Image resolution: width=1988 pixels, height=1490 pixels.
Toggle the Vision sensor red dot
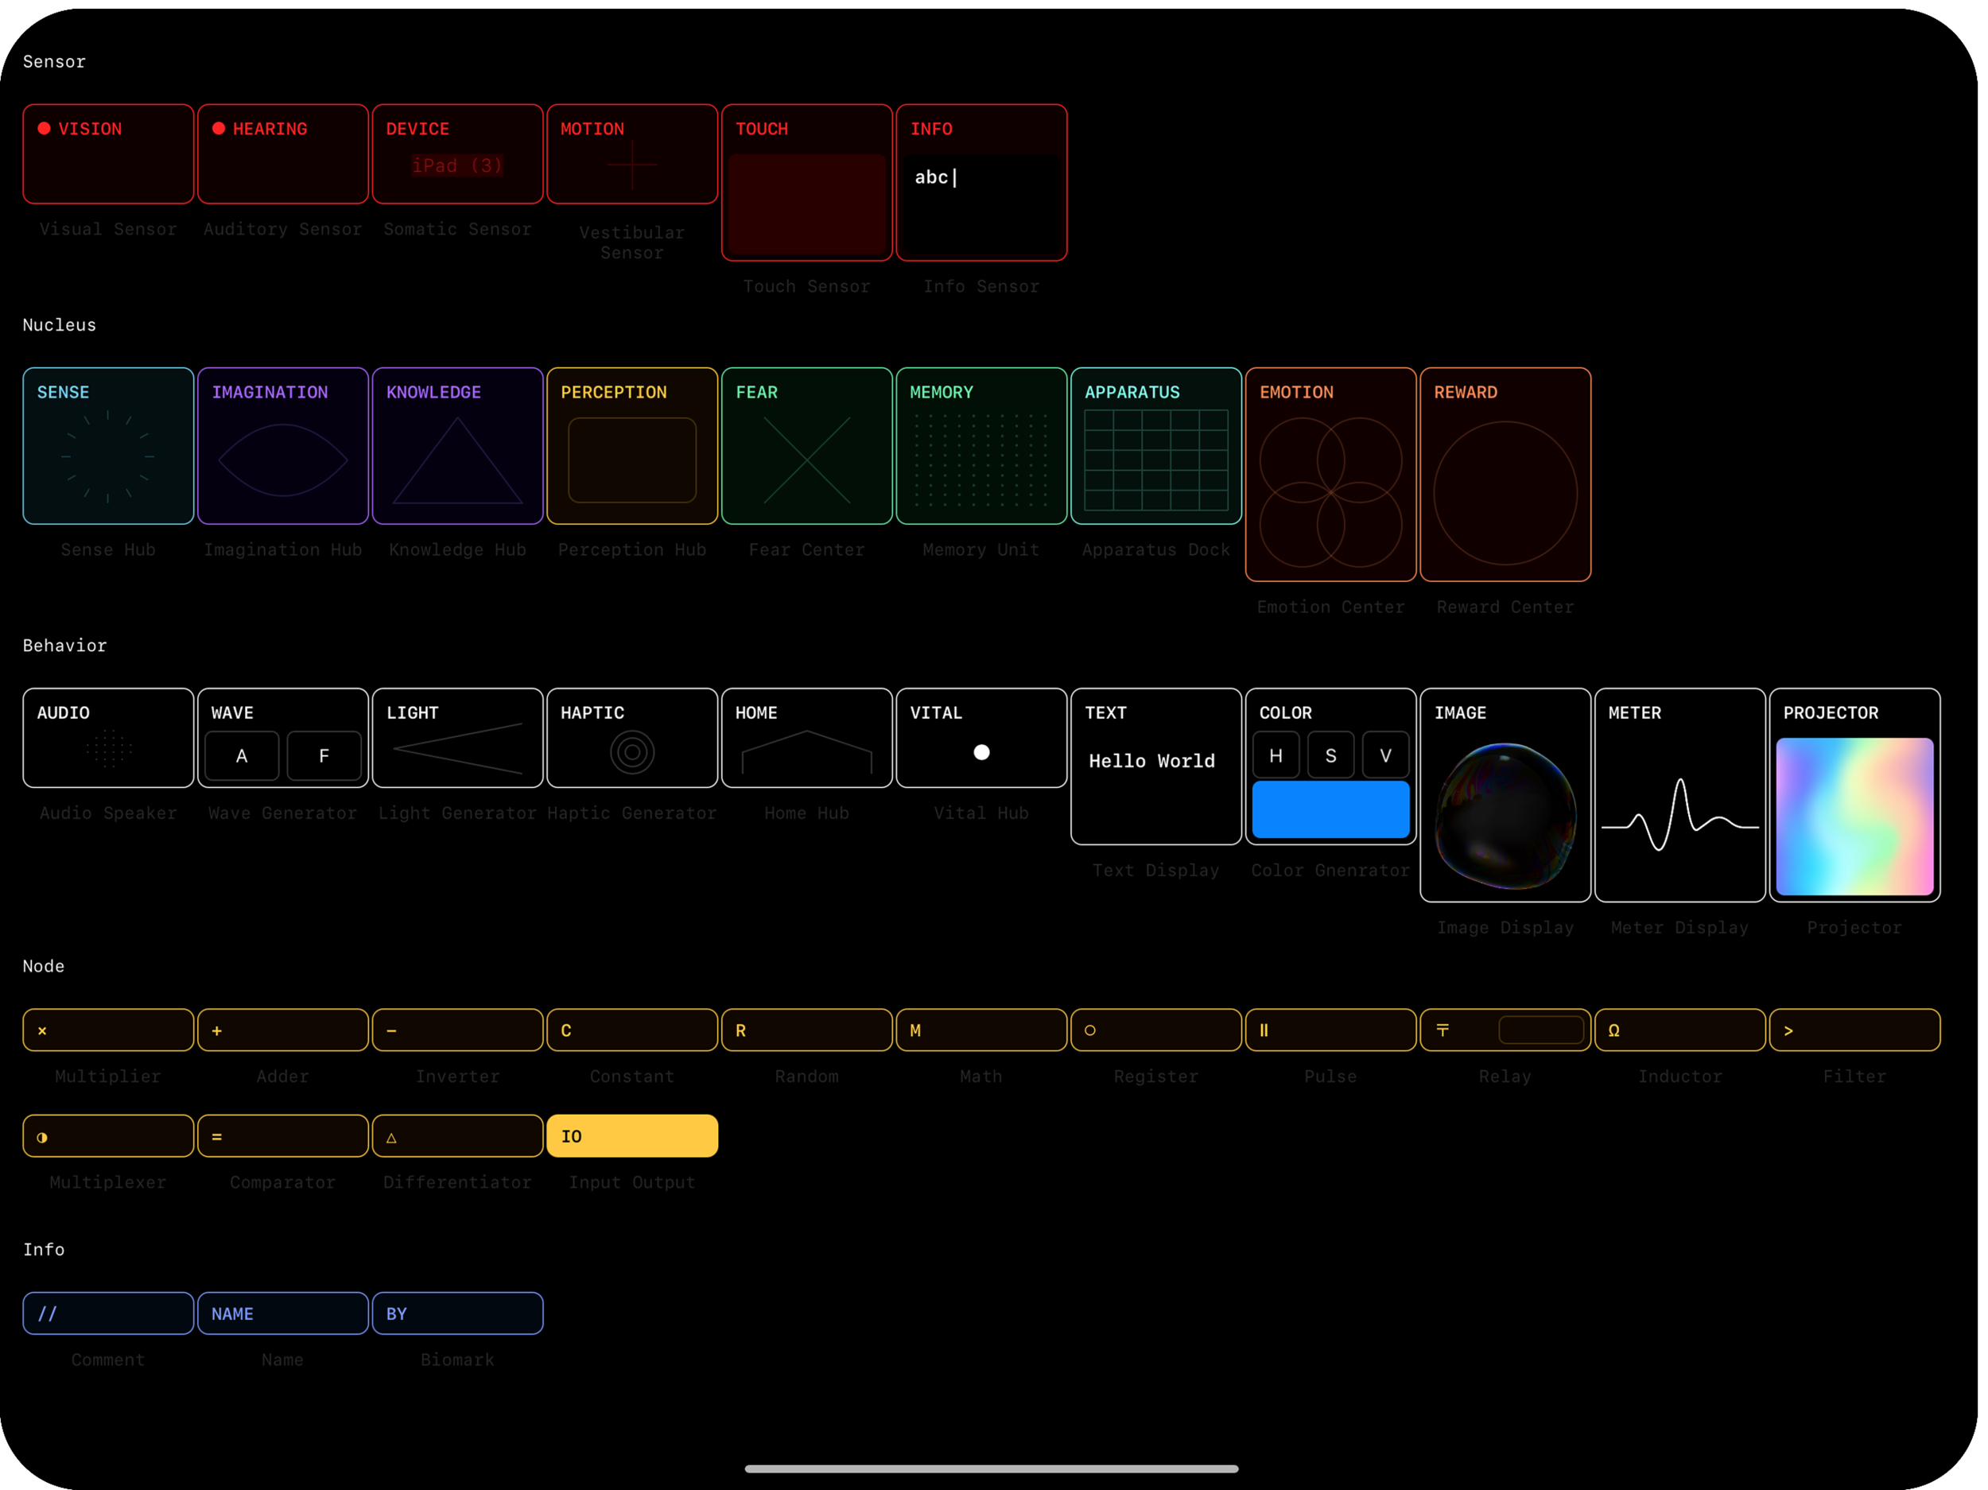(44, 129)
